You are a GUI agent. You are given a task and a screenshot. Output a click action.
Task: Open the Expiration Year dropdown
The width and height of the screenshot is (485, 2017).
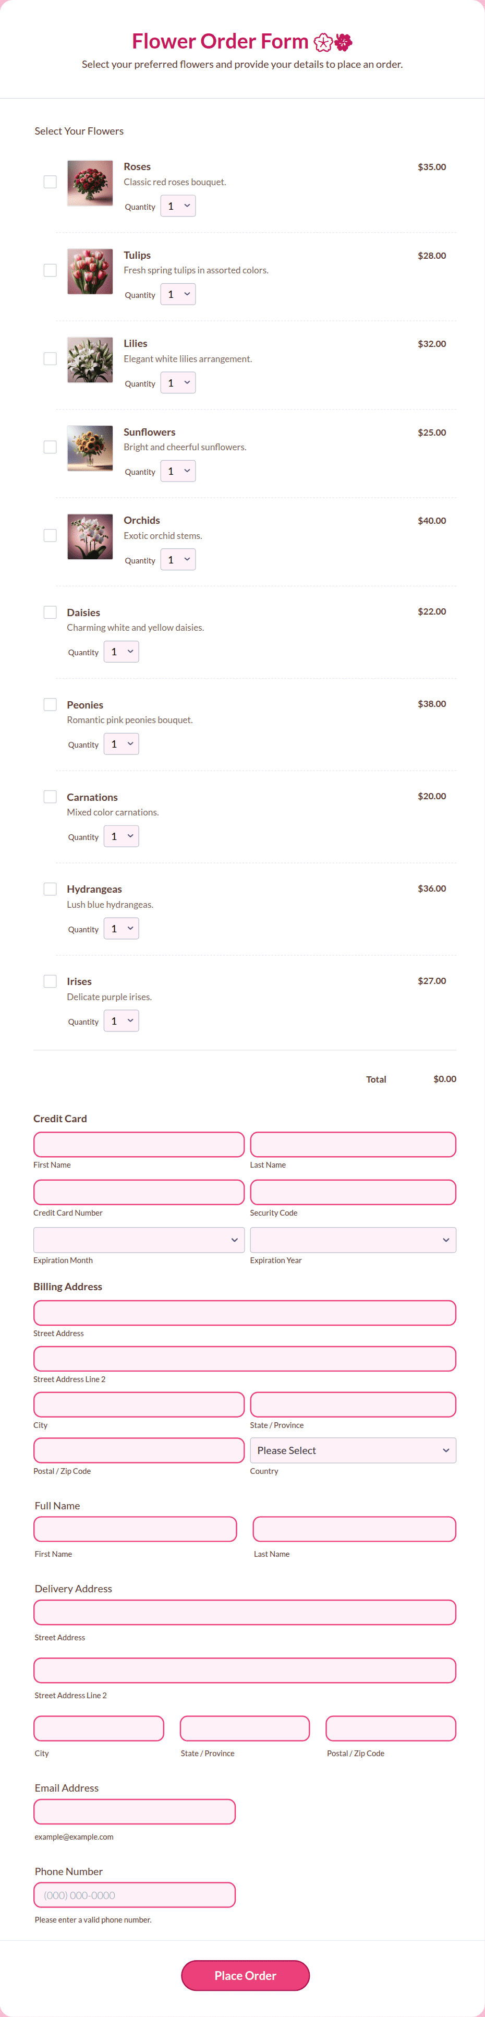pyautogui.click(x=353, y=1240)
